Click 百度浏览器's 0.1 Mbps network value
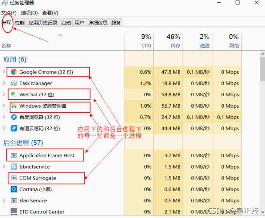This screenshot has height=218, width=265. [228, 117]
